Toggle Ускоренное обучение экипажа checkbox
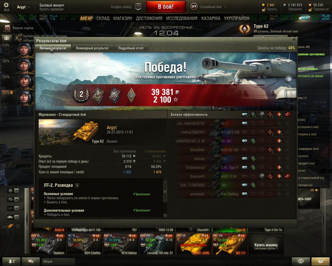332x266 pixels. coord(20,36)
